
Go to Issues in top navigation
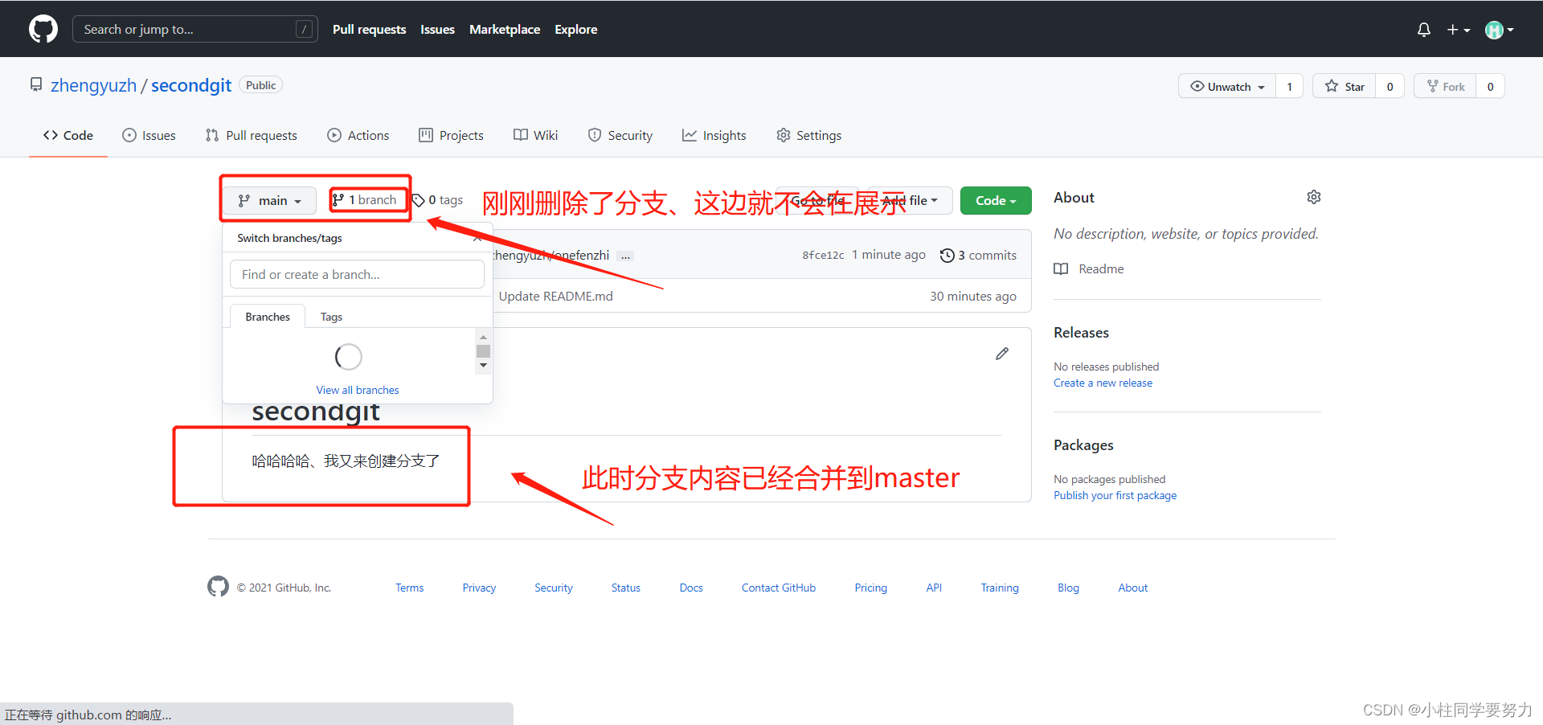pyautogui.click(x=437, y=29)
